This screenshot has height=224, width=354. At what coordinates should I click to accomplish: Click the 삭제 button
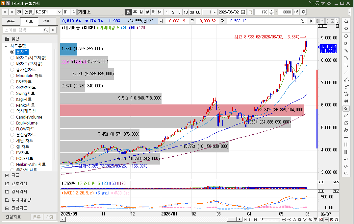(50, 217)
